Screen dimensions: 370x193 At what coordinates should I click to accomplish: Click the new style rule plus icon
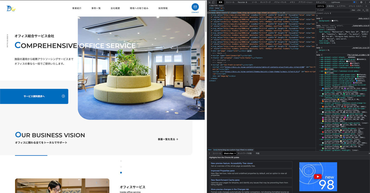[x=363, y=10]
